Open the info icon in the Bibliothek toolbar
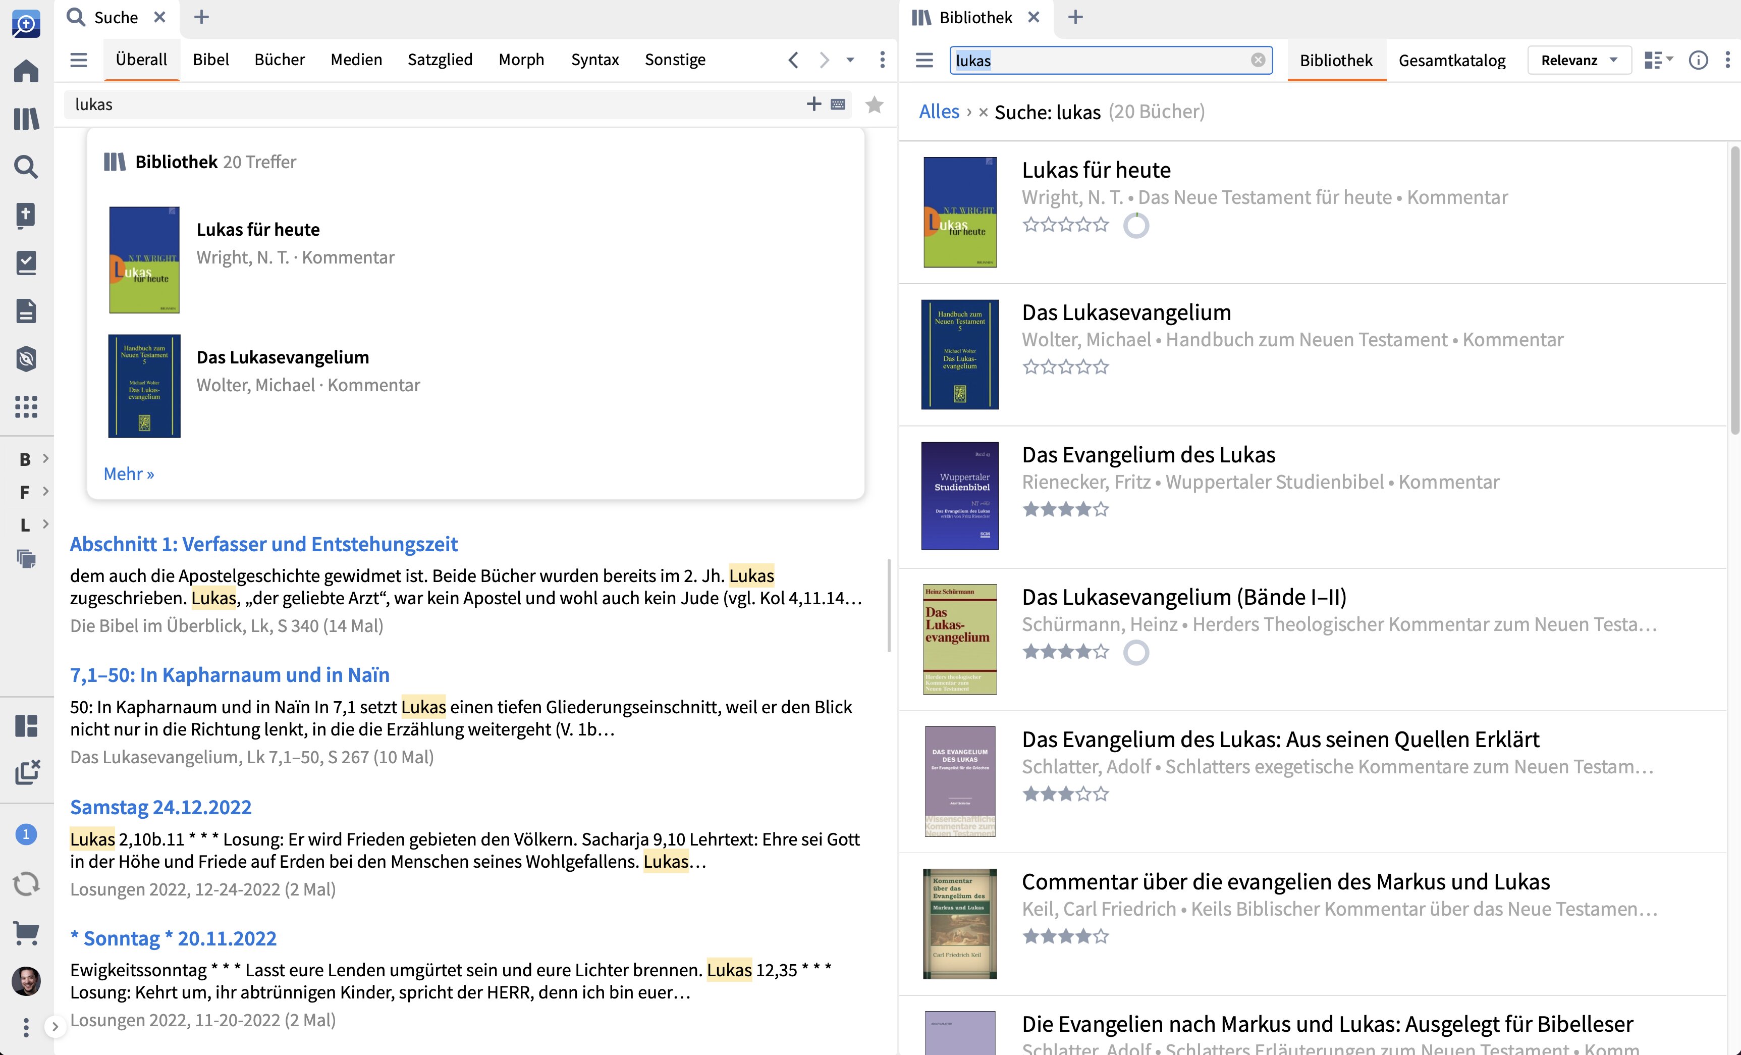The width and height of the screenshot is (1741, 1055). point(1699,60)
